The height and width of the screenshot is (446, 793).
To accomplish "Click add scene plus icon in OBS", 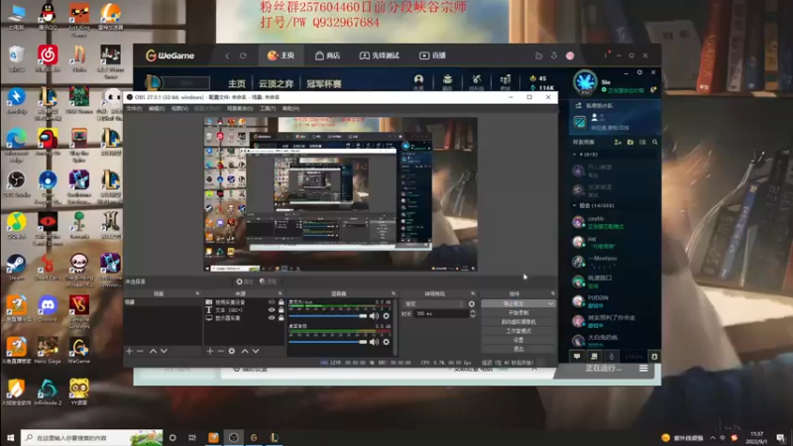I will coord(130,351).
